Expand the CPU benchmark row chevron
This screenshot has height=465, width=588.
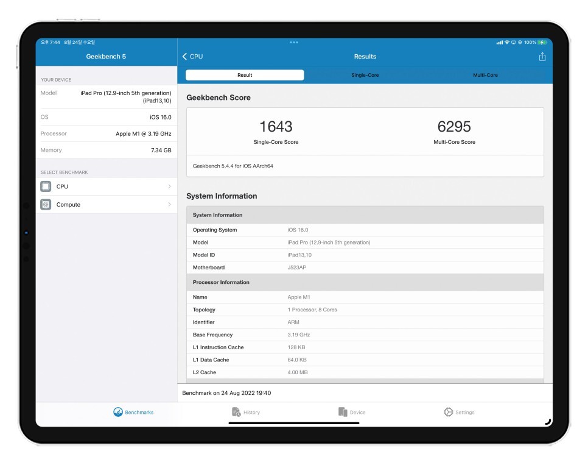[x=169, y=186]
